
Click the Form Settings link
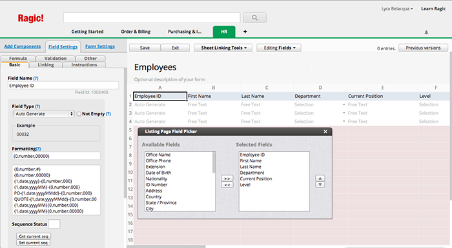click(x=99, y=46)
